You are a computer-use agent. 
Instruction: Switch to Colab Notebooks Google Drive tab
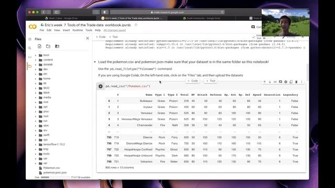pyautogui.click(x=202, y=18)
